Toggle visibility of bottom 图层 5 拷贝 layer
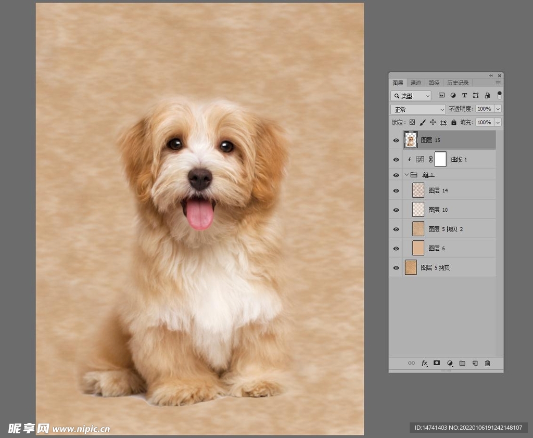 (396, 268)
